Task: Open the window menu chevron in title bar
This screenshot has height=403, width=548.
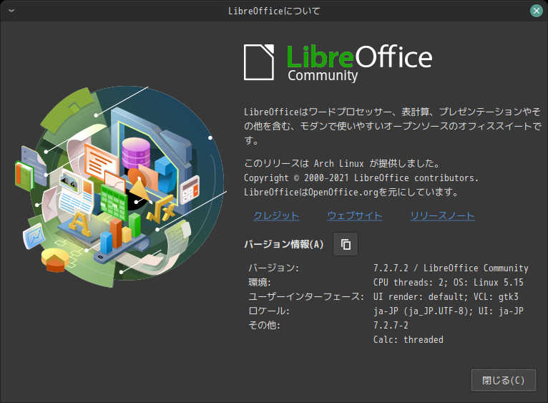Action: 11,11
